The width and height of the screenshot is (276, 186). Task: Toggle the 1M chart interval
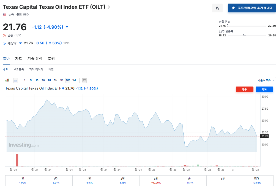pos(74,80)
